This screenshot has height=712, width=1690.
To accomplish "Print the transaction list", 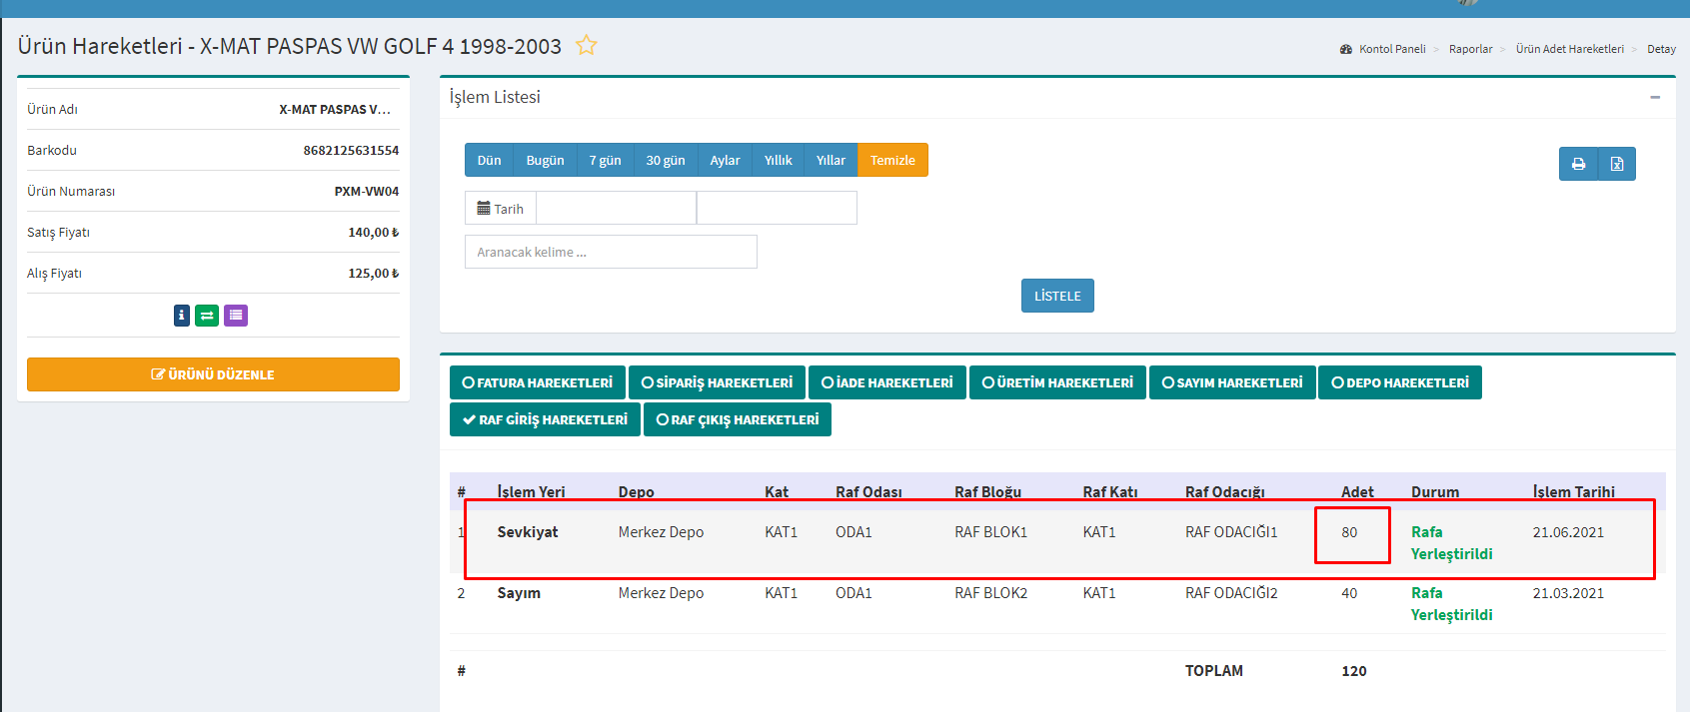I will point(1578,164).
